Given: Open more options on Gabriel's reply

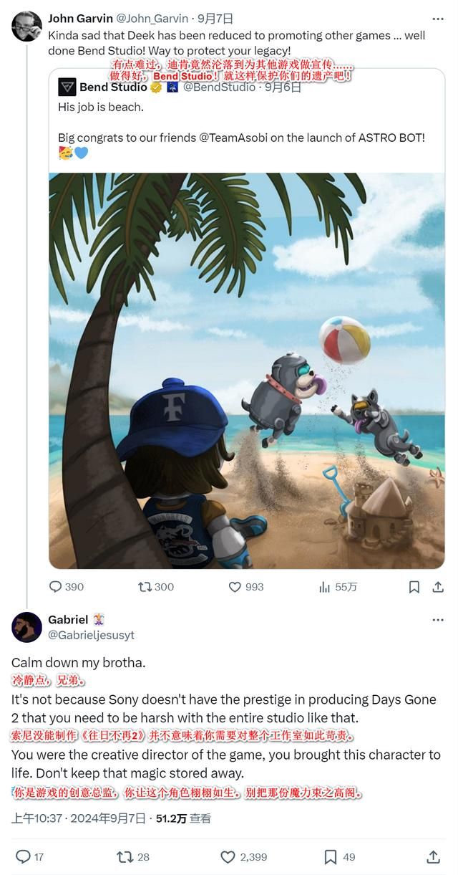Looking at the screenshot, I should tap(438, 620).
